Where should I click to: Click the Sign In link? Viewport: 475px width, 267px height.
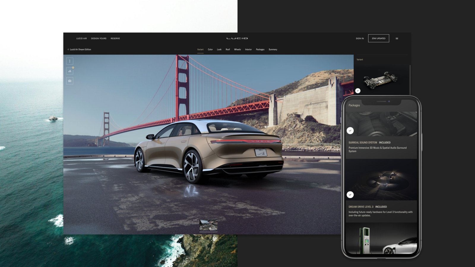[x=360, y=38]
